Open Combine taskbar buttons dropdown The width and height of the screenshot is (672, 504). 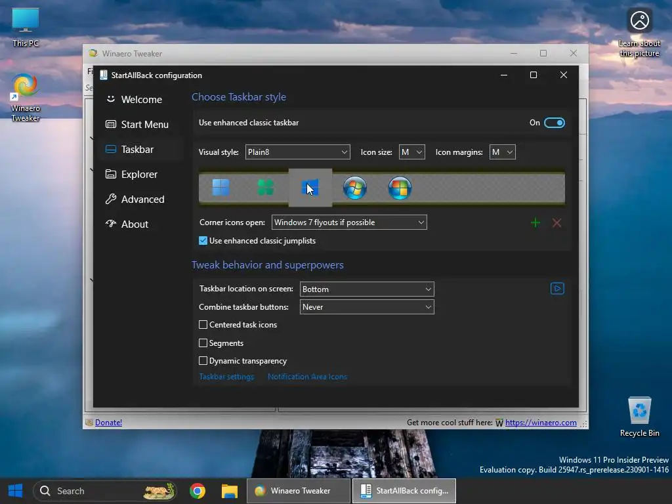coord(367,307)
